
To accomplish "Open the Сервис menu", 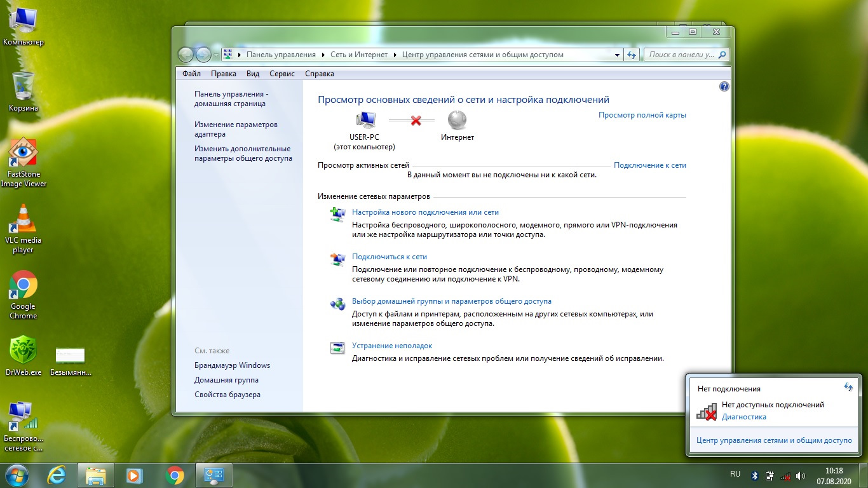I will 282,74.
